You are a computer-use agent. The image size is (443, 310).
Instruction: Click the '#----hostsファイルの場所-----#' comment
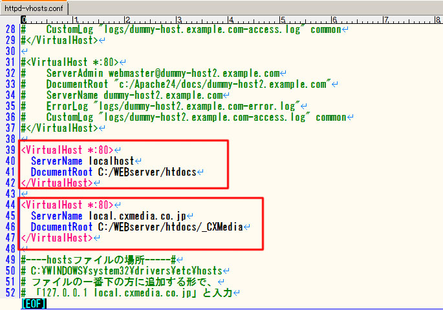(x=98, y=260)
